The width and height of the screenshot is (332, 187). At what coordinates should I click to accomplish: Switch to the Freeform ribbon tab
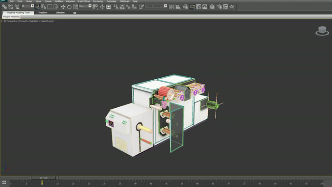pyautogui.click(x=43, y=13)
